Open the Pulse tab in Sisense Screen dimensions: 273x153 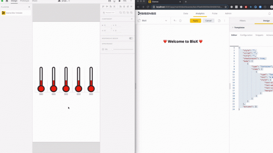(x=214, y=13)
